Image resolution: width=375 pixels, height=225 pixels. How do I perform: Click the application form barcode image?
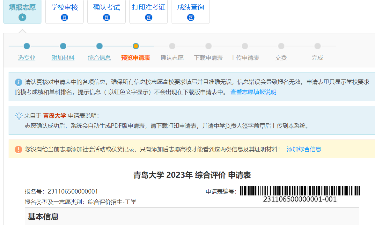(300, 191)
